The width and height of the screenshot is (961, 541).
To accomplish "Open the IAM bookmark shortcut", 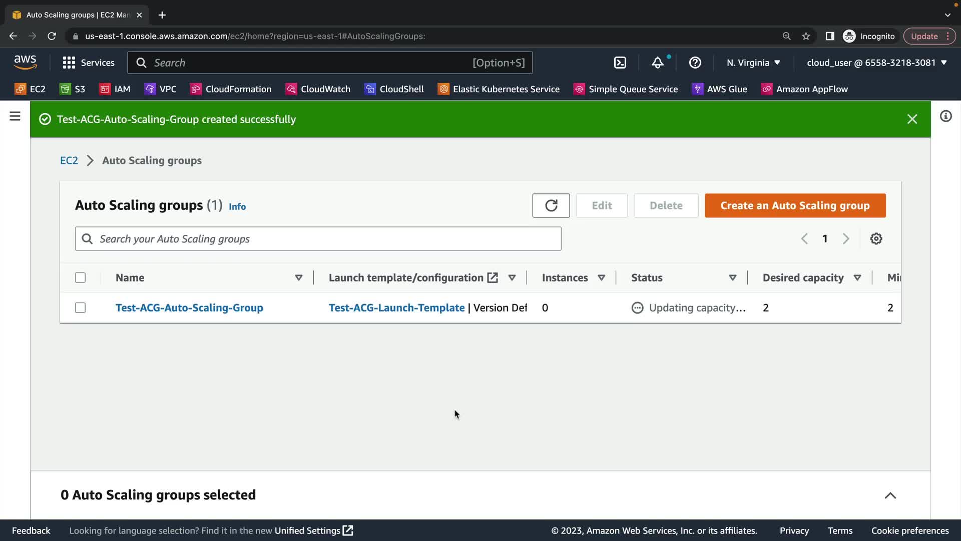I will tap(115, 89).
